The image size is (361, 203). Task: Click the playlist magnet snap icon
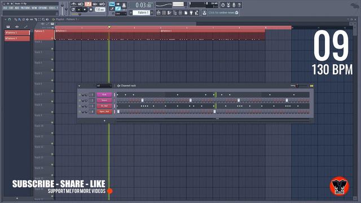pyautogui.click(x=10, y=19)
